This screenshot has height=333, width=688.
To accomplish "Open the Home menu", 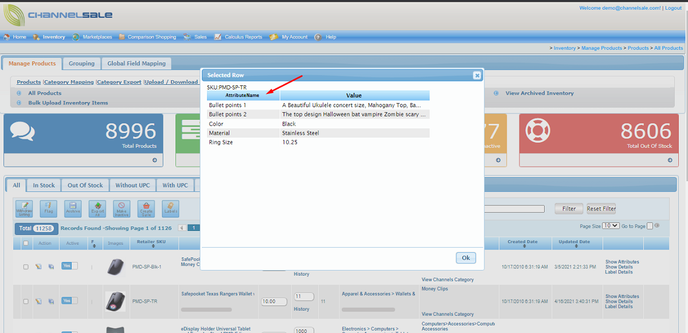I will (x=15, y=37).
